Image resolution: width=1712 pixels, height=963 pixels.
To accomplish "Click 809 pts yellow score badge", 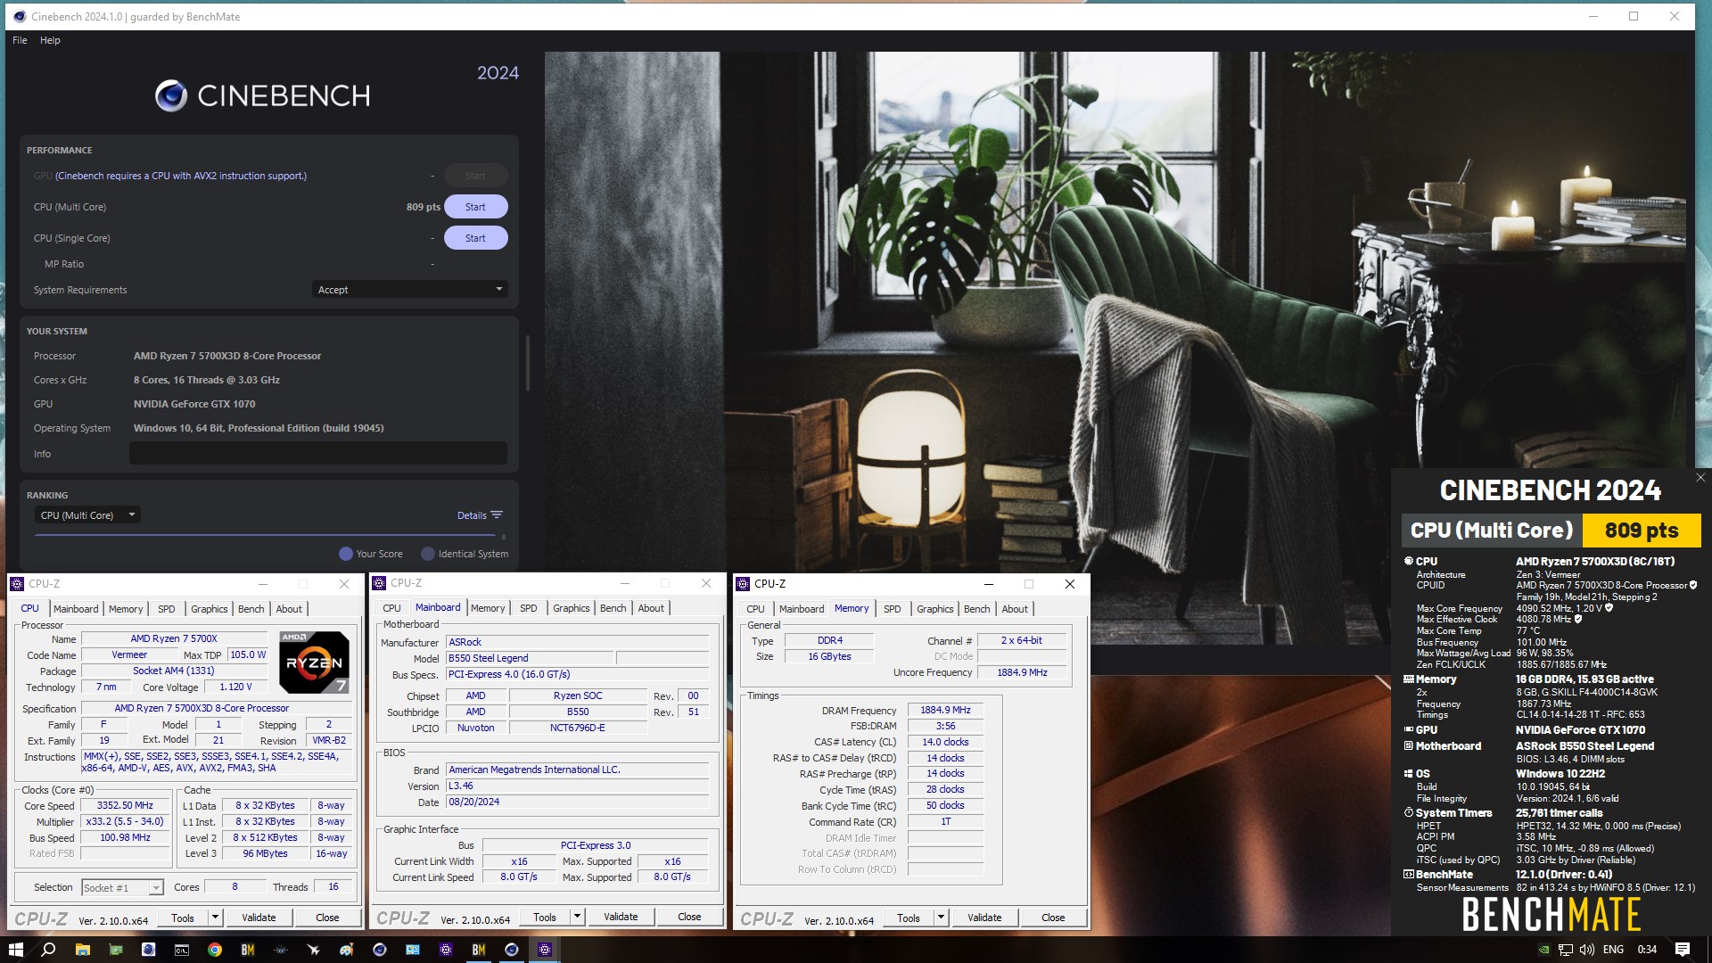I will click(1641, 531).
